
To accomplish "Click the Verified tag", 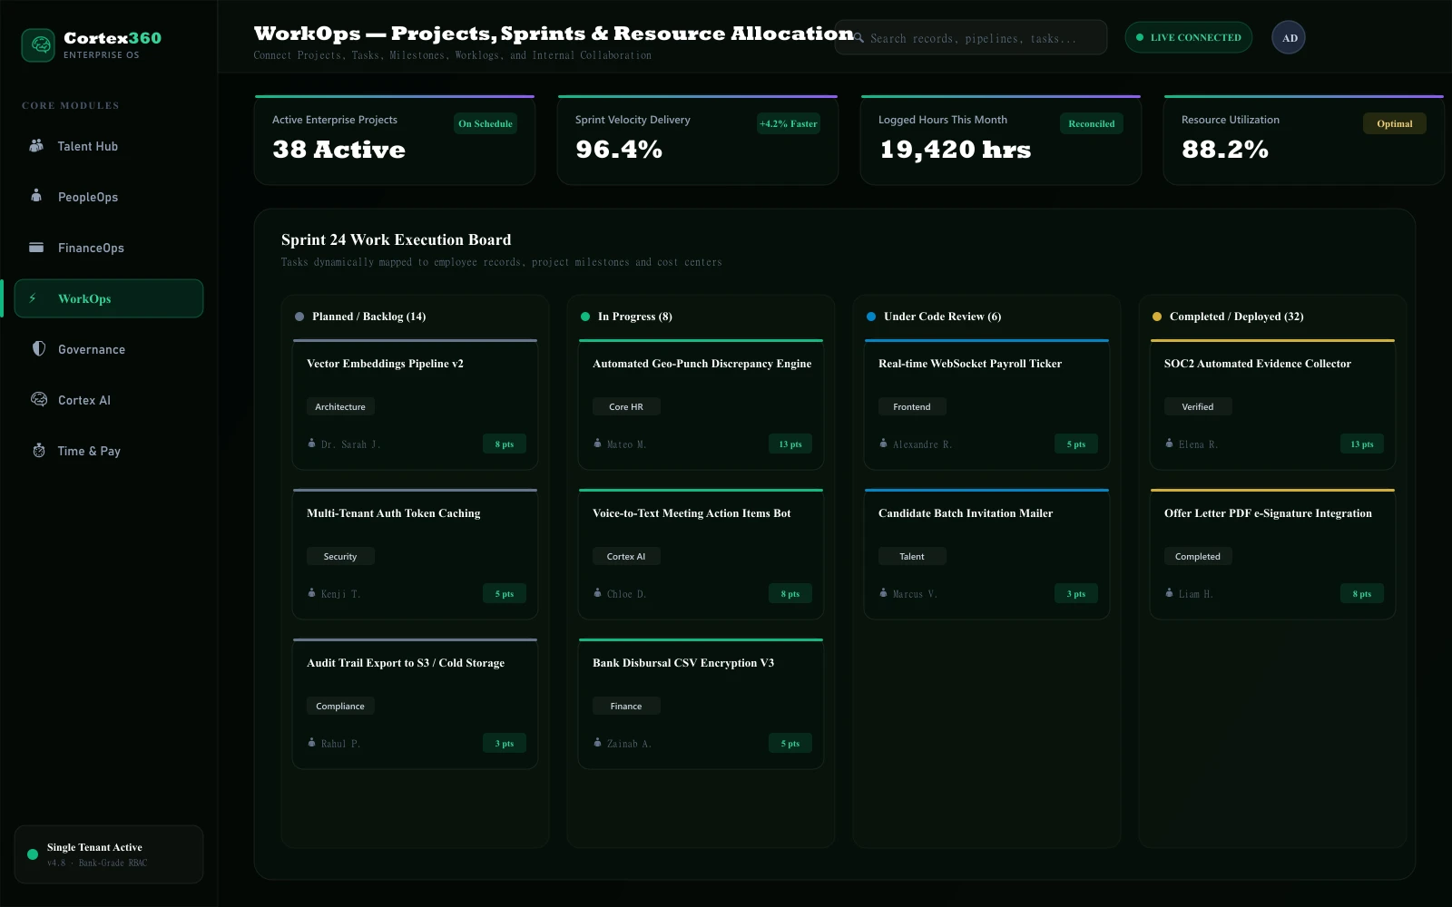I will coord(1198,406).
